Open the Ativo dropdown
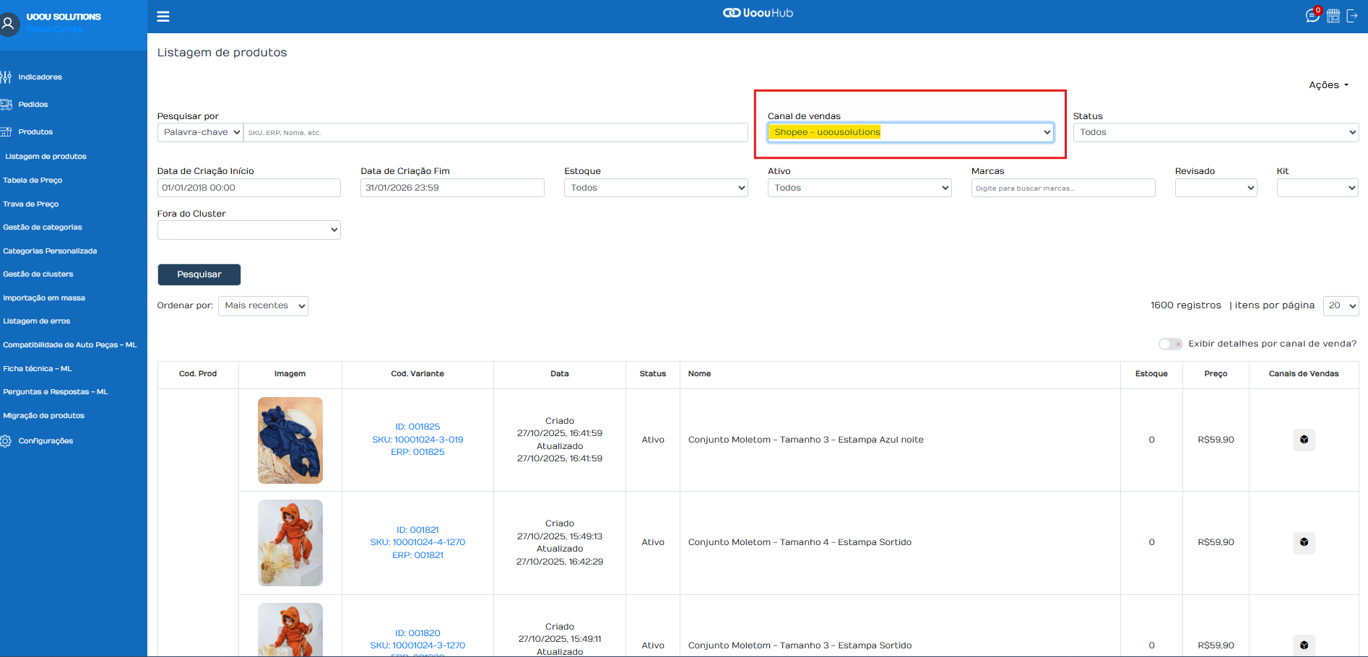 click(860, 188)
